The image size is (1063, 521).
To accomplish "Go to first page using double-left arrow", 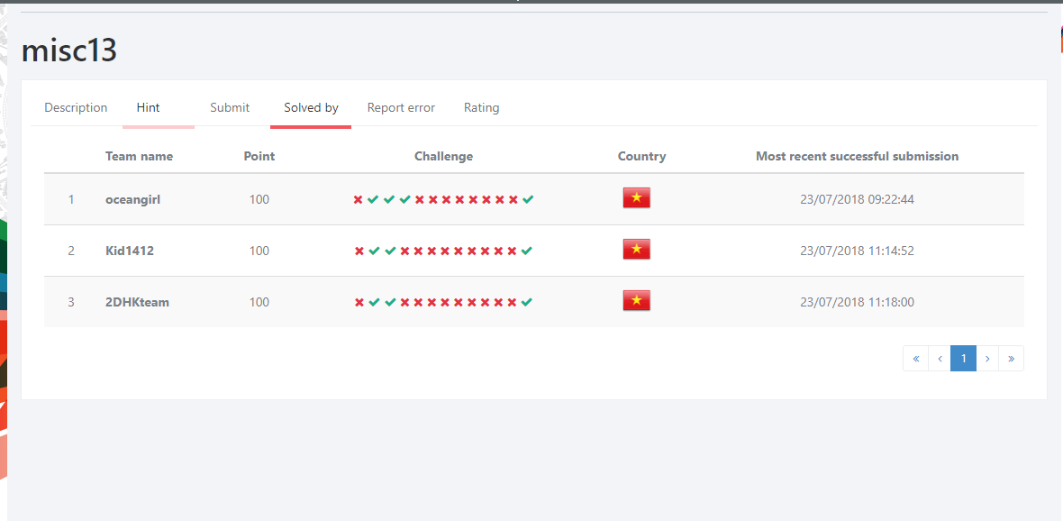I will [915, 359].
